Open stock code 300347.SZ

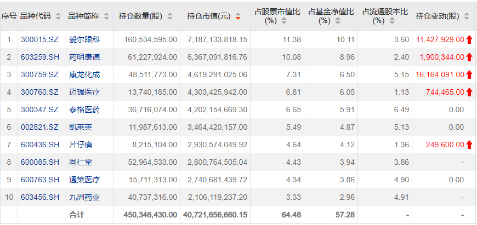pyautogui.click(x=39, y=109)
